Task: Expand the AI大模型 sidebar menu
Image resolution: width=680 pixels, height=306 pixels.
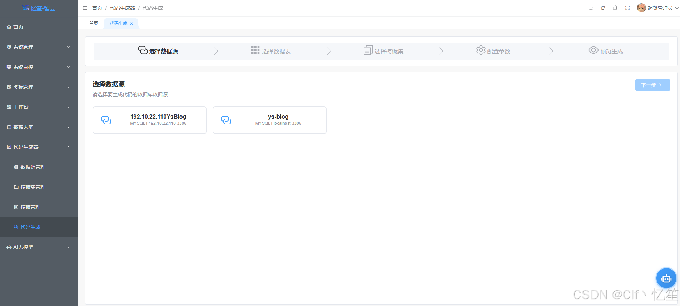Action: coord(39,247)
